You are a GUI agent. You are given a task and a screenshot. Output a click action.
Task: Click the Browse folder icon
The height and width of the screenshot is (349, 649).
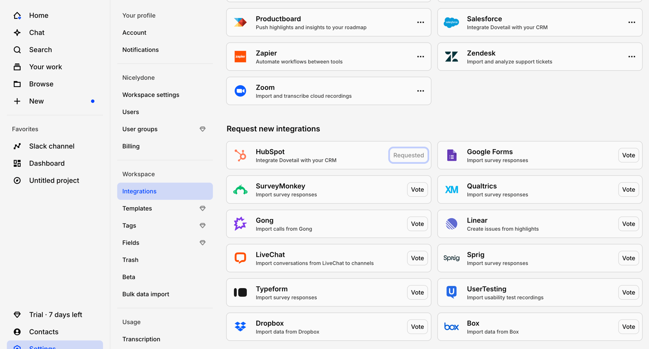point(17,84)
